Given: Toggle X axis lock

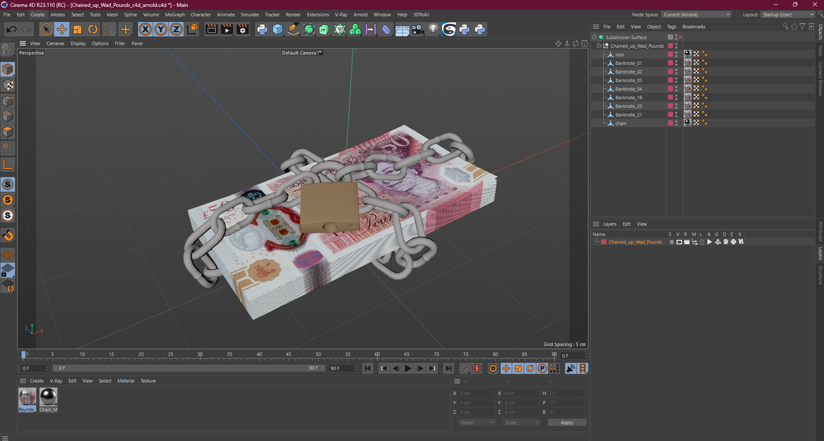Looking at the screenshot, I should (x=145, y=29).
